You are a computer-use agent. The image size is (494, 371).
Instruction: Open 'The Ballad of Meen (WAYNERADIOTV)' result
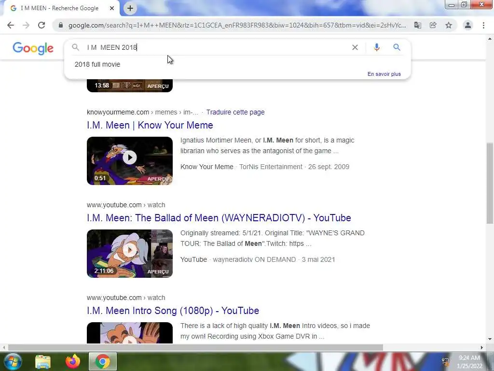pyautogui.click(x=219, y=218)
